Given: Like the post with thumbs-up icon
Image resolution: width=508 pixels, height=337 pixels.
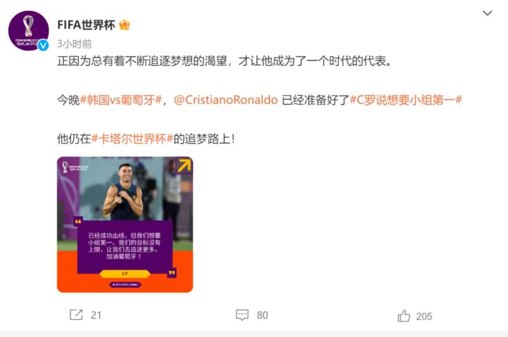Looking at the screenshot, I should pos(404,316).
